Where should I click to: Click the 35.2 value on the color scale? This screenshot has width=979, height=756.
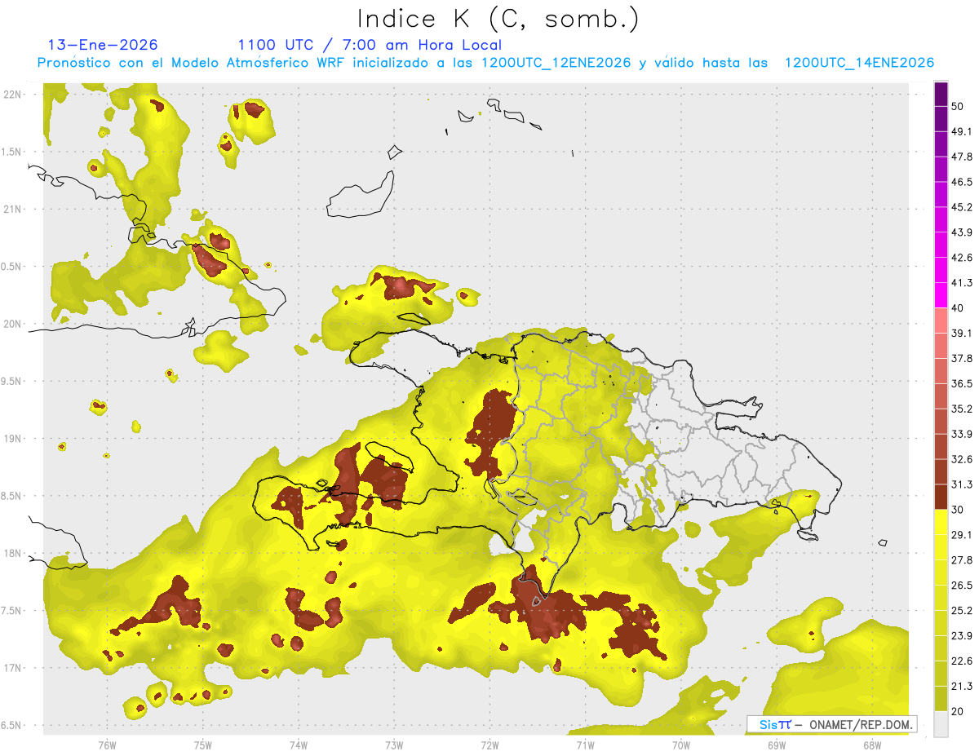point(962,409)
